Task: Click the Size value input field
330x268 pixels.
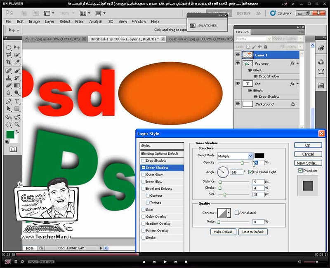Action: point(258,195)
